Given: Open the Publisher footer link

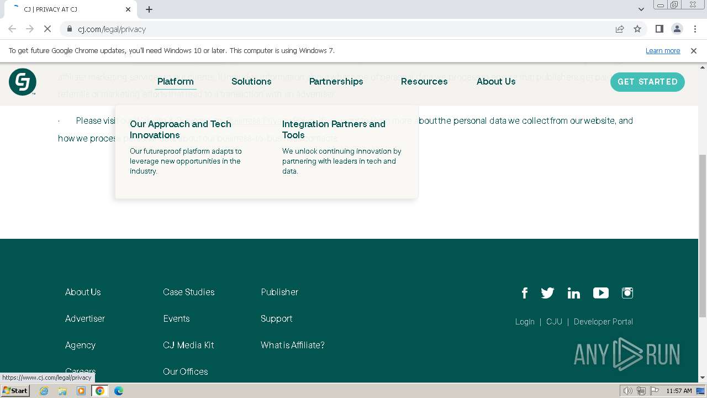Looking at the screenshot, I should click(x=279, y=292).
